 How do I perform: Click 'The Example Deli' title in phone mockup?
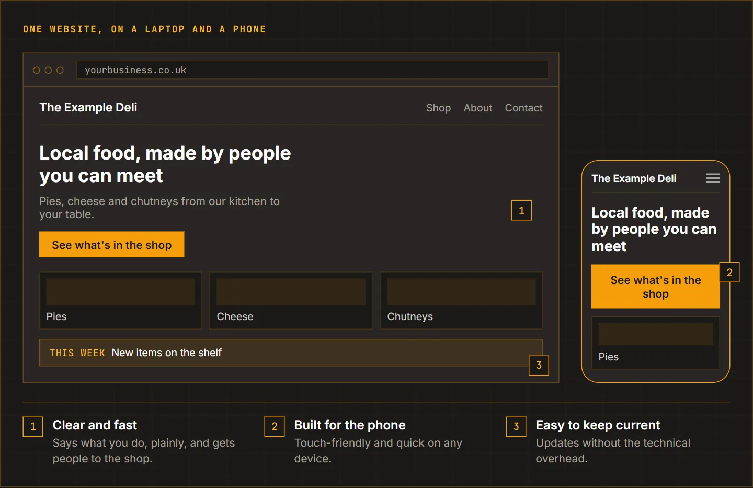(x=634, y=178)
